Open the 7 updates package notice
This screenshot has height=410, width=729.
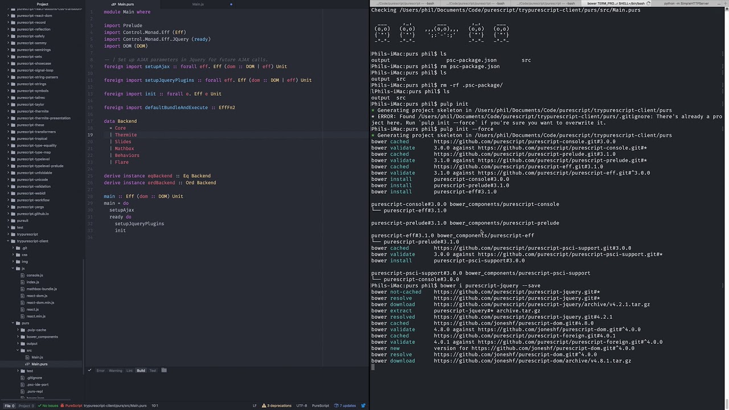click(x=346, y=405)
